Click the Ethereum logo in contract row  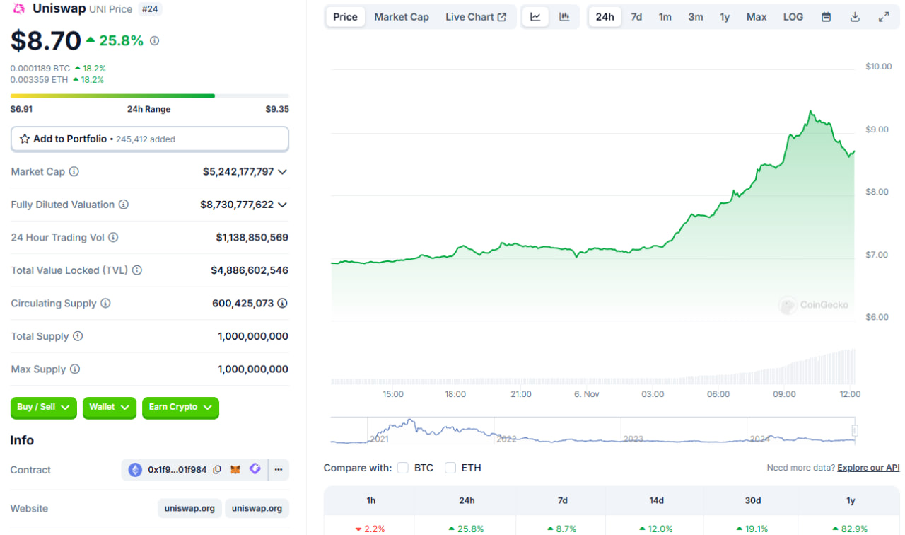click(135, 469)
